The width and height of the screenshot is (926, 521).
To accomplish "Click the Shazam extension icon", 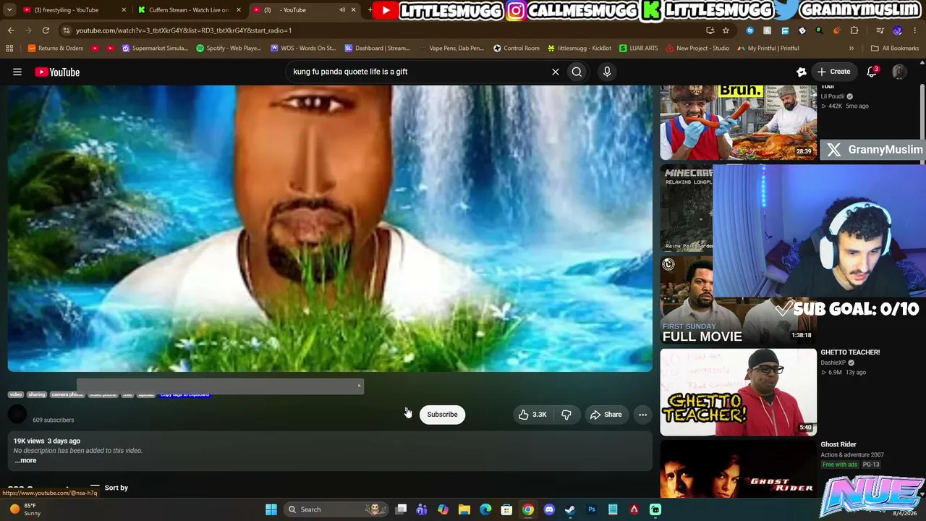I will (x=749, y=30).
